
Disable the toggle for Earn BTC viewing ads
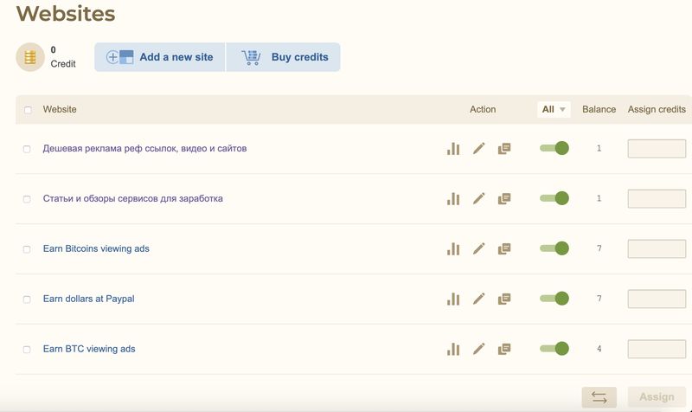pyautogui.click(x=554, y=349)
